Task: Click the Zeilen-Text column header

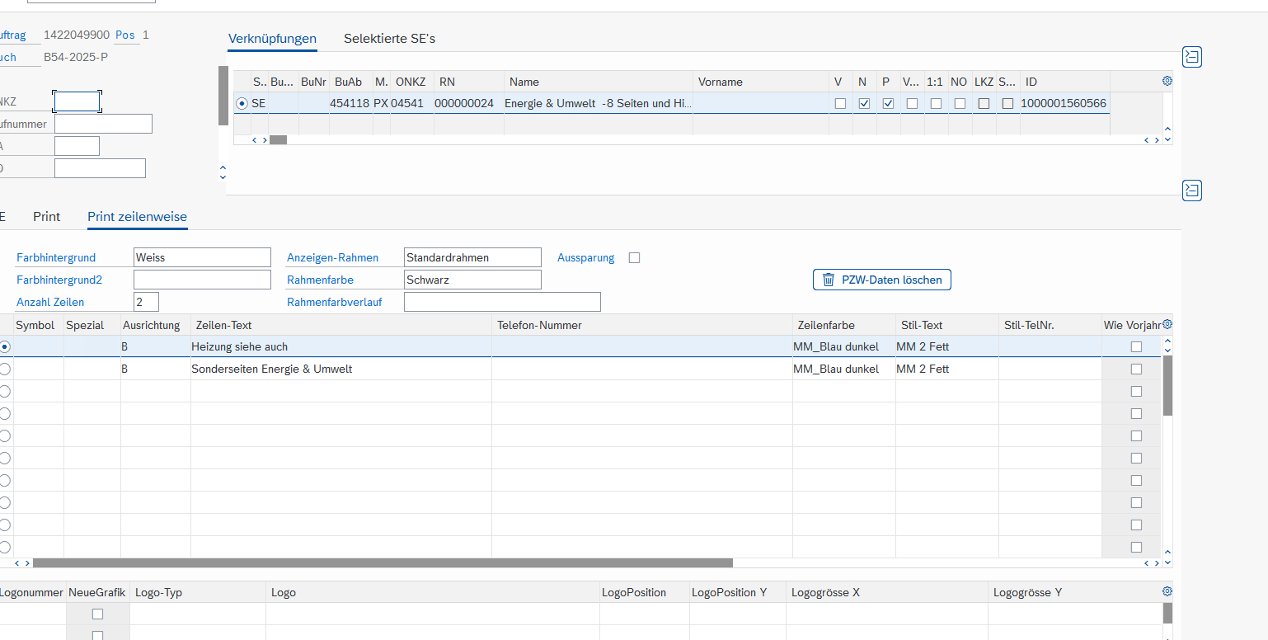Action: point(341,325)
